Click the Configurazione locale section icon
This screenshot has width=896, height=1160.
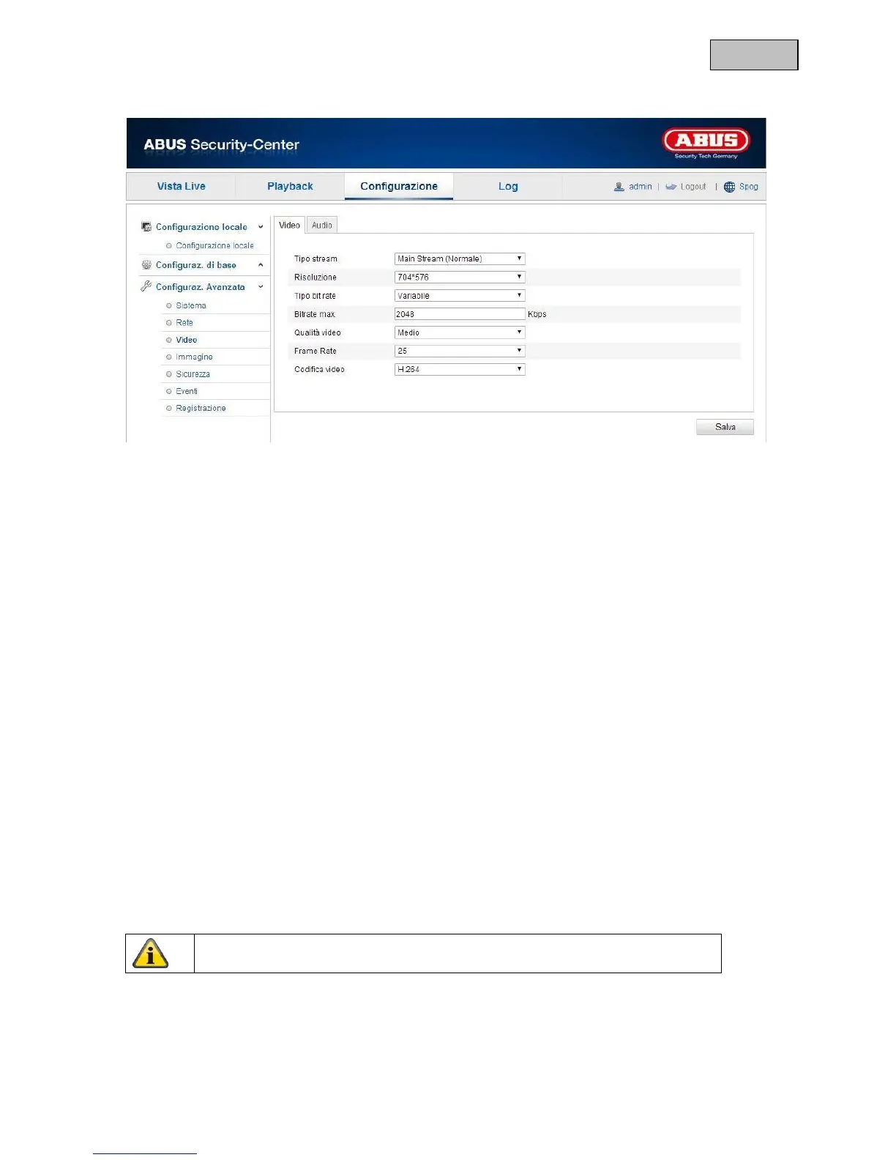(x=146, y=227)
